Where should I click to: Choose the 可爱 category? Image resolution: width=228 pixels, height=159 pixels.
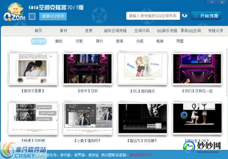[79, 41]
